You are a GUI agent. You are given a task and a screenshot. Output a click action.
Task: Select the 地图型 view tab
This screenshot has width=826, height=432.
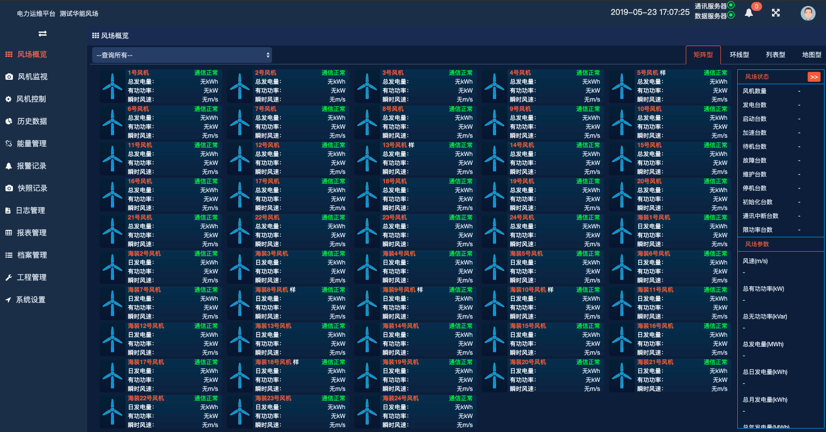[811, 55]
